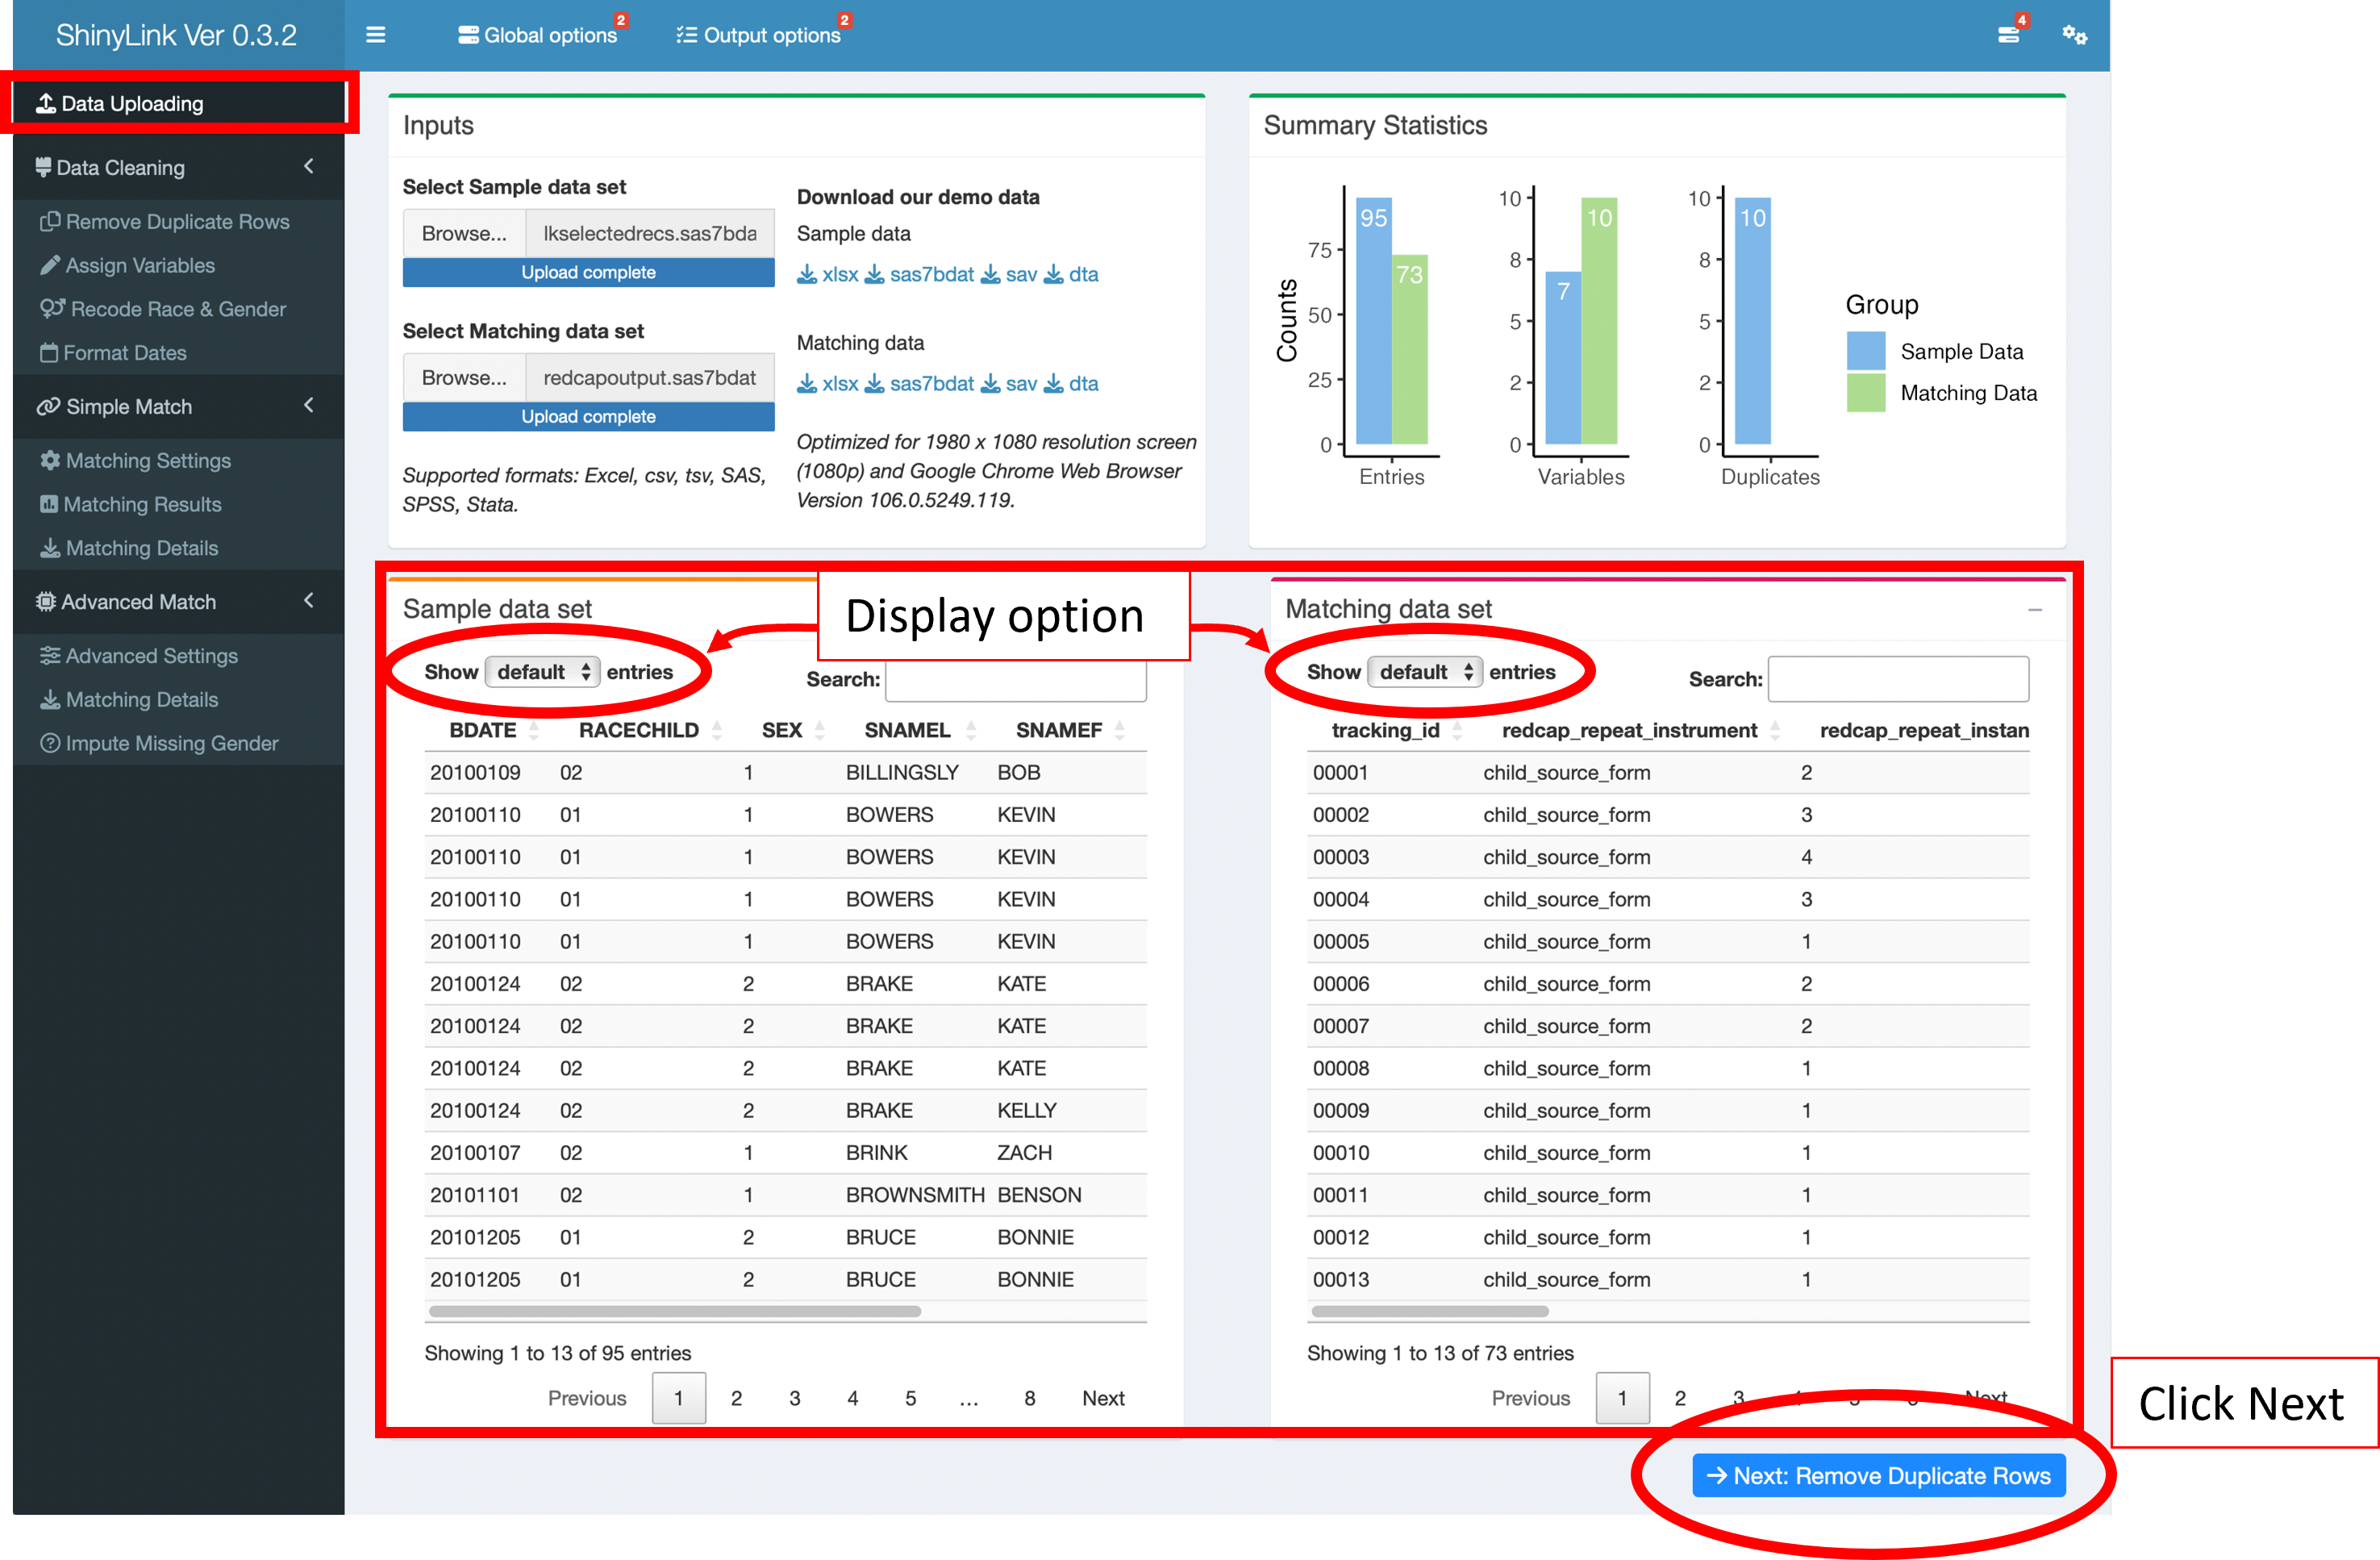Click Sample data set search field
The width and height of the screenshot is (2380, 1560).
pyautogui.click(x=1016, y=680)
